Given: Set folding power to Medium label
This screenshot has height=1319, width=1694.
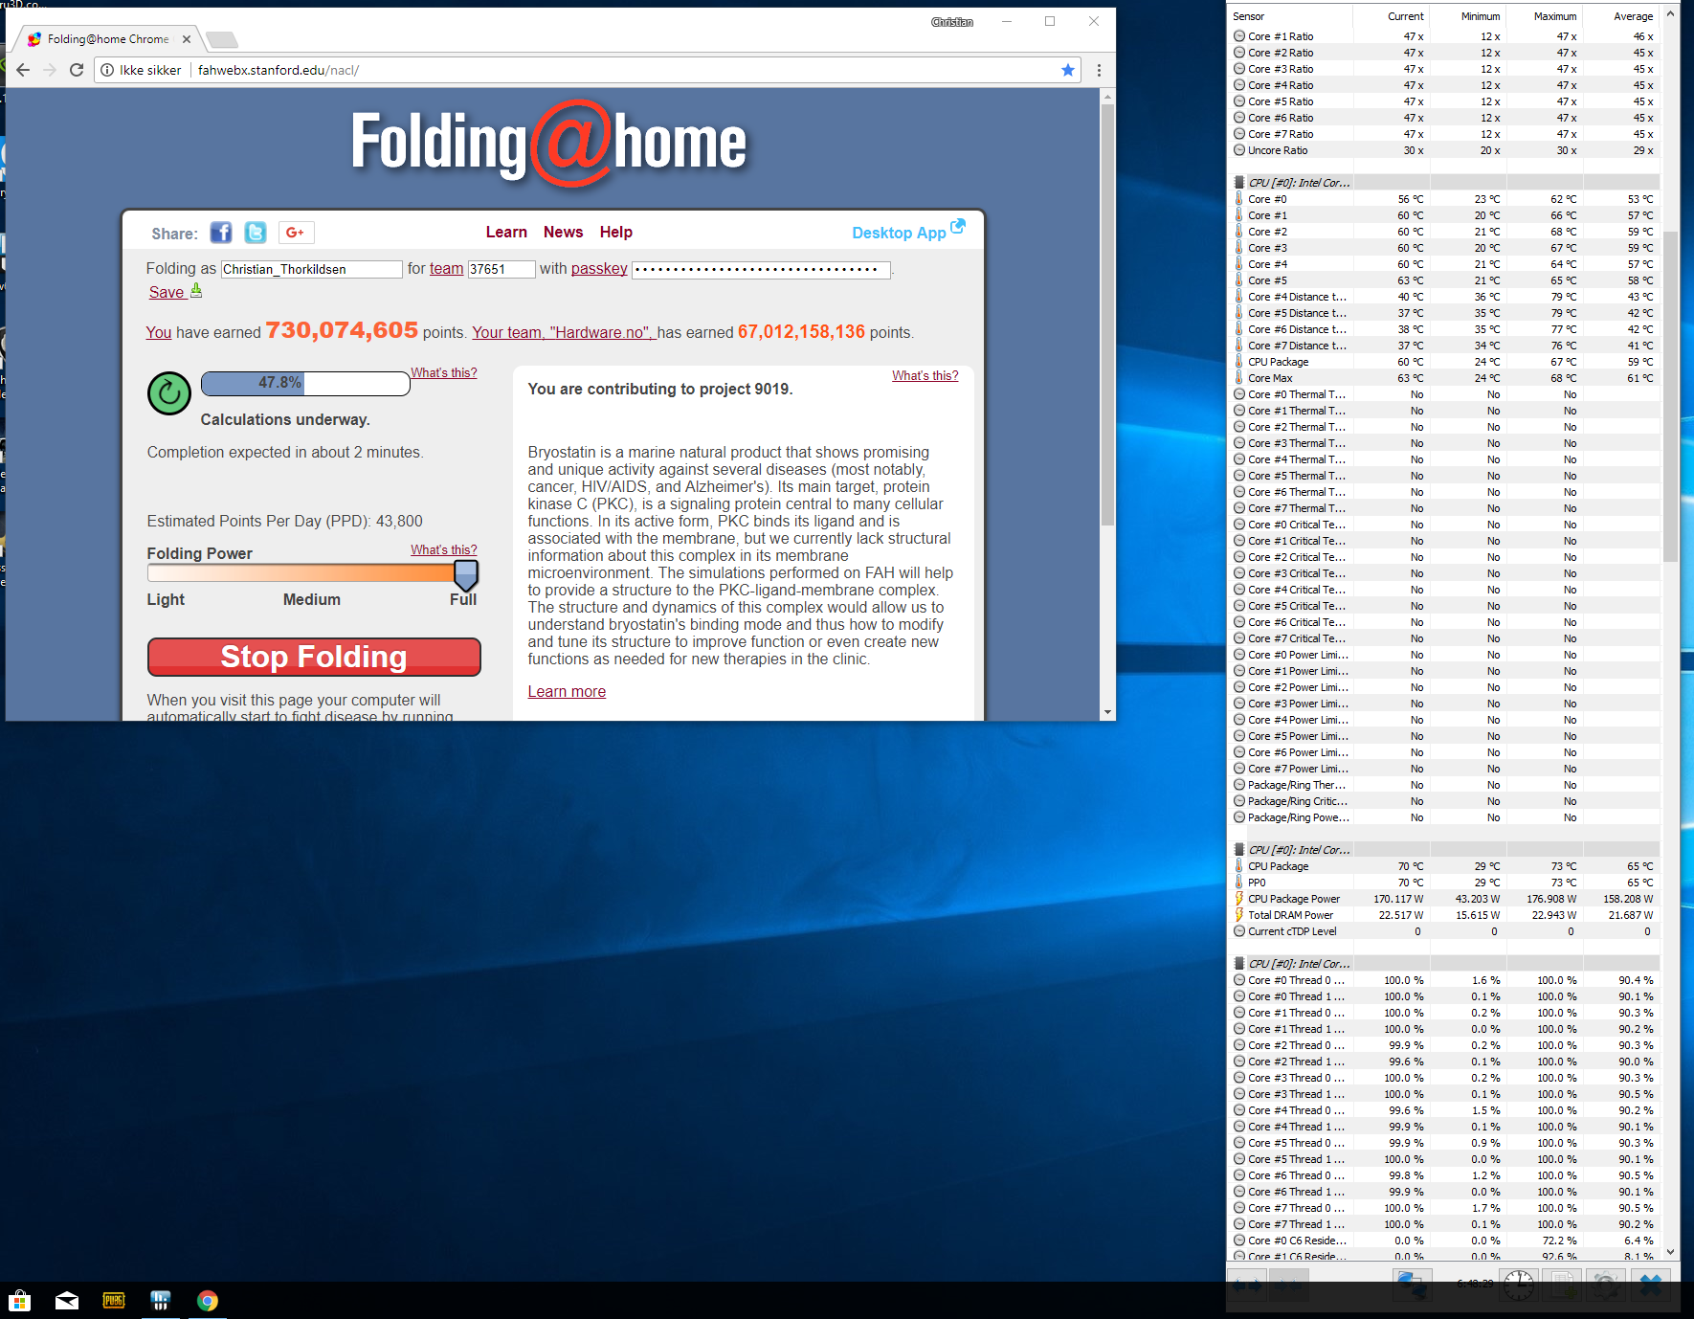Looking at the screenshot, I should pyautogui.click(x=312, y=600).
